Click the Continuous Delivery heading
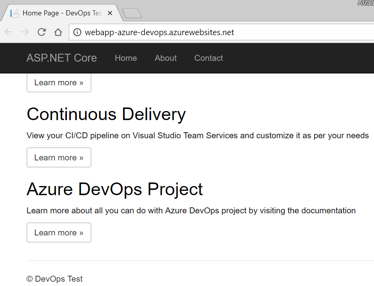Viewport: 374px width, 286px height. [106, 114]
